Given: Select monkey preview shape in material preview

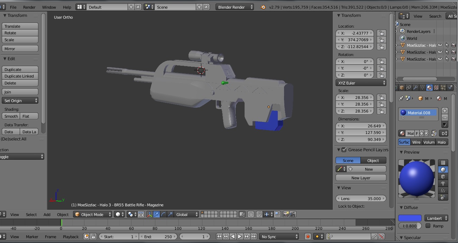Looking at the screenshot, I should point(443,183).
